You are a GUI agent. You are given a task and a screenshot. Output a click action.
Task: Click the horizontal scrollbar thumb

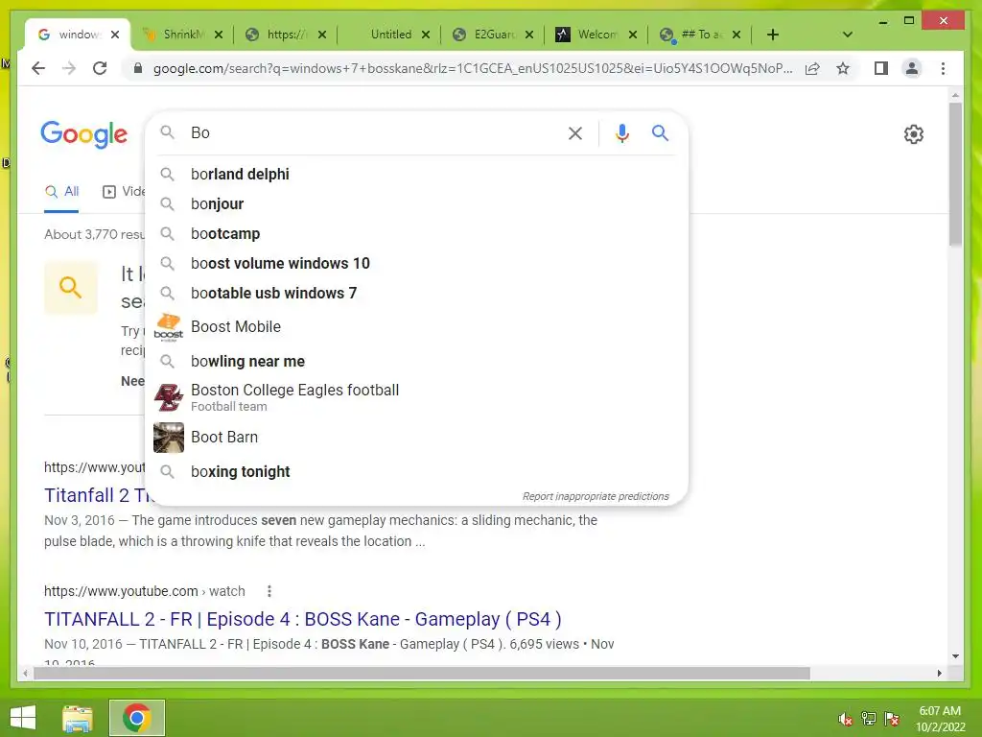[x=422, y=673]
